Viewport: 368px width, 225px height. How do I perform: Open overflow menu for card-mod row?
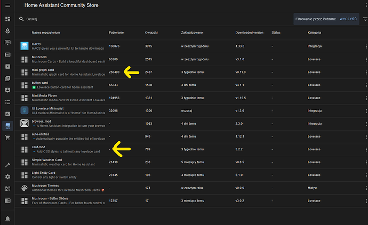[x=366, y=149]
